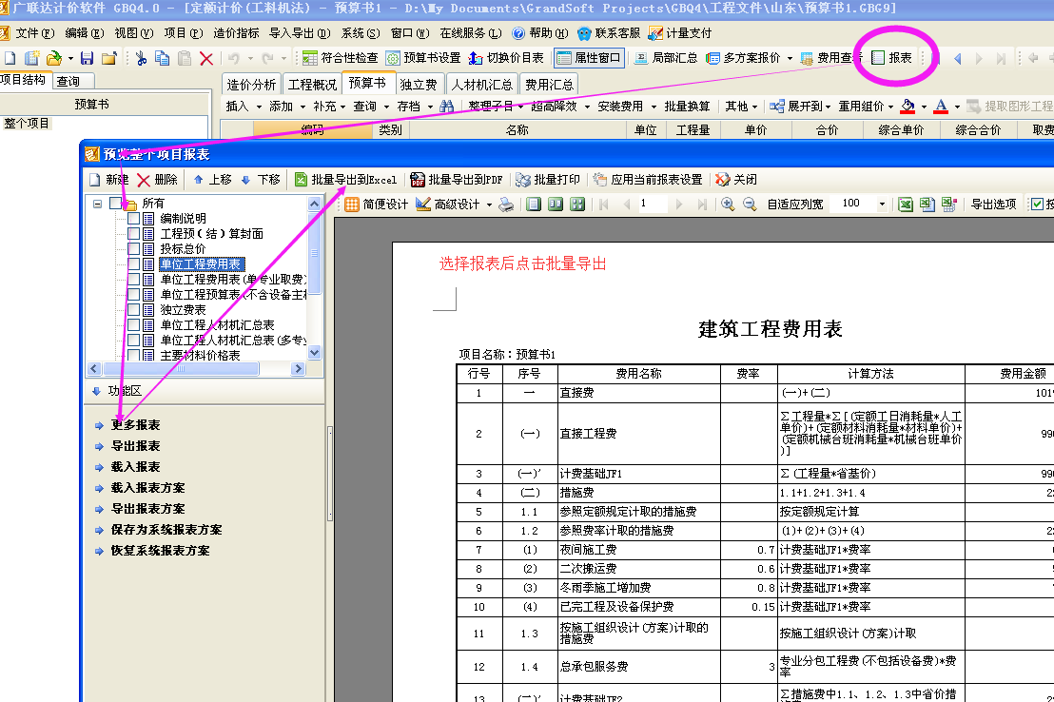
Task: Open the 文件(F) menu
Action: coord(35,33)
